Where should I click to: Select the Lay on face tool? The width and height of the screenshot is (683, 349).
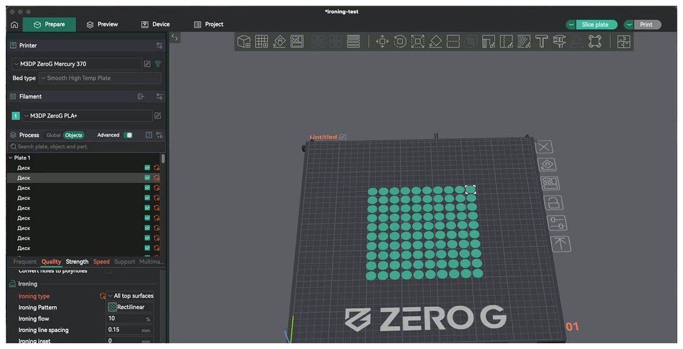pos(435,41)
